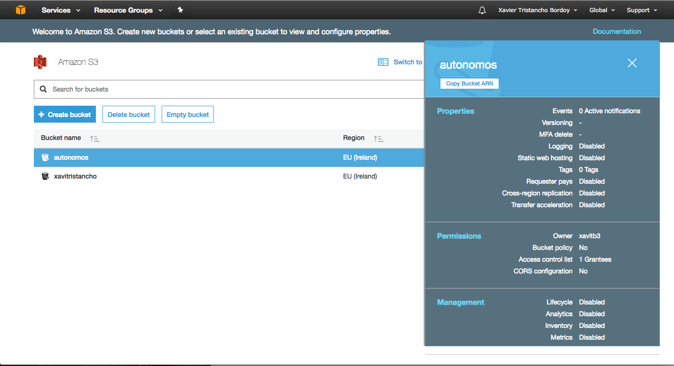Click the MFA delete label
This screenshot has width=674, height=366.
[x=556, y=134]
